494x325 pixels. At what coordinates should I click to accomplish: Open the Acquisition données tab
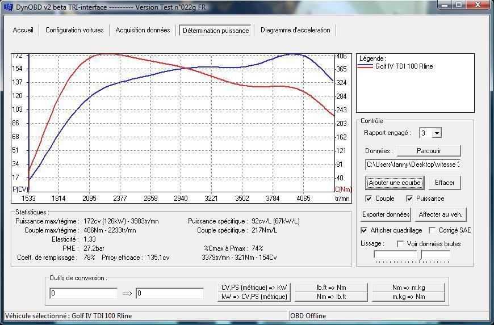143,30
